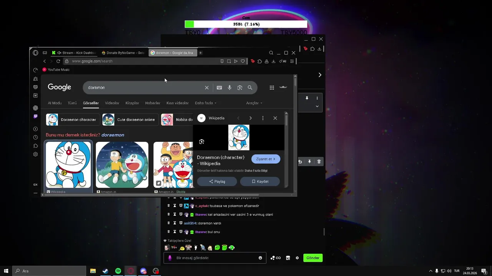Screen dimensions: 492x276
Task: Click the pin icon in address bar
Action: (x=222, y=61)
